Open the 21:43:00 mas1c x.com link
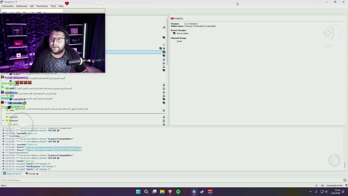Image resolution: width=348 pixels, height=196 pixels. 54,150
